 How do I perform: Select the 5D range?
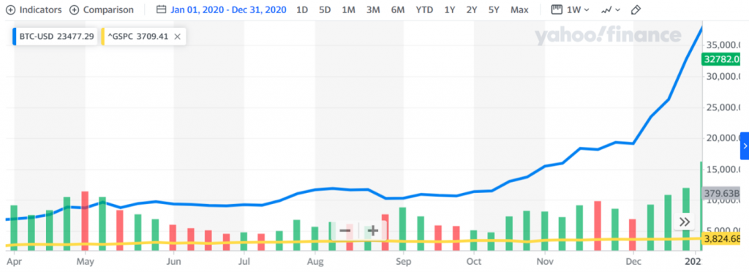click(x=325, y=10)
